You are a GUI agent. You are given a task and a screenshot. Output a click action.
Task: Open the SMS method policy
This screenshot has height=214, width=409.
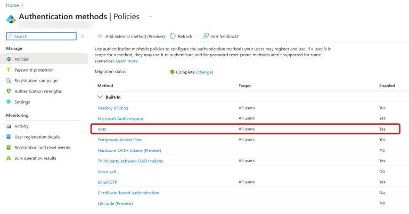pyautogui.click(x=102, y=129)
